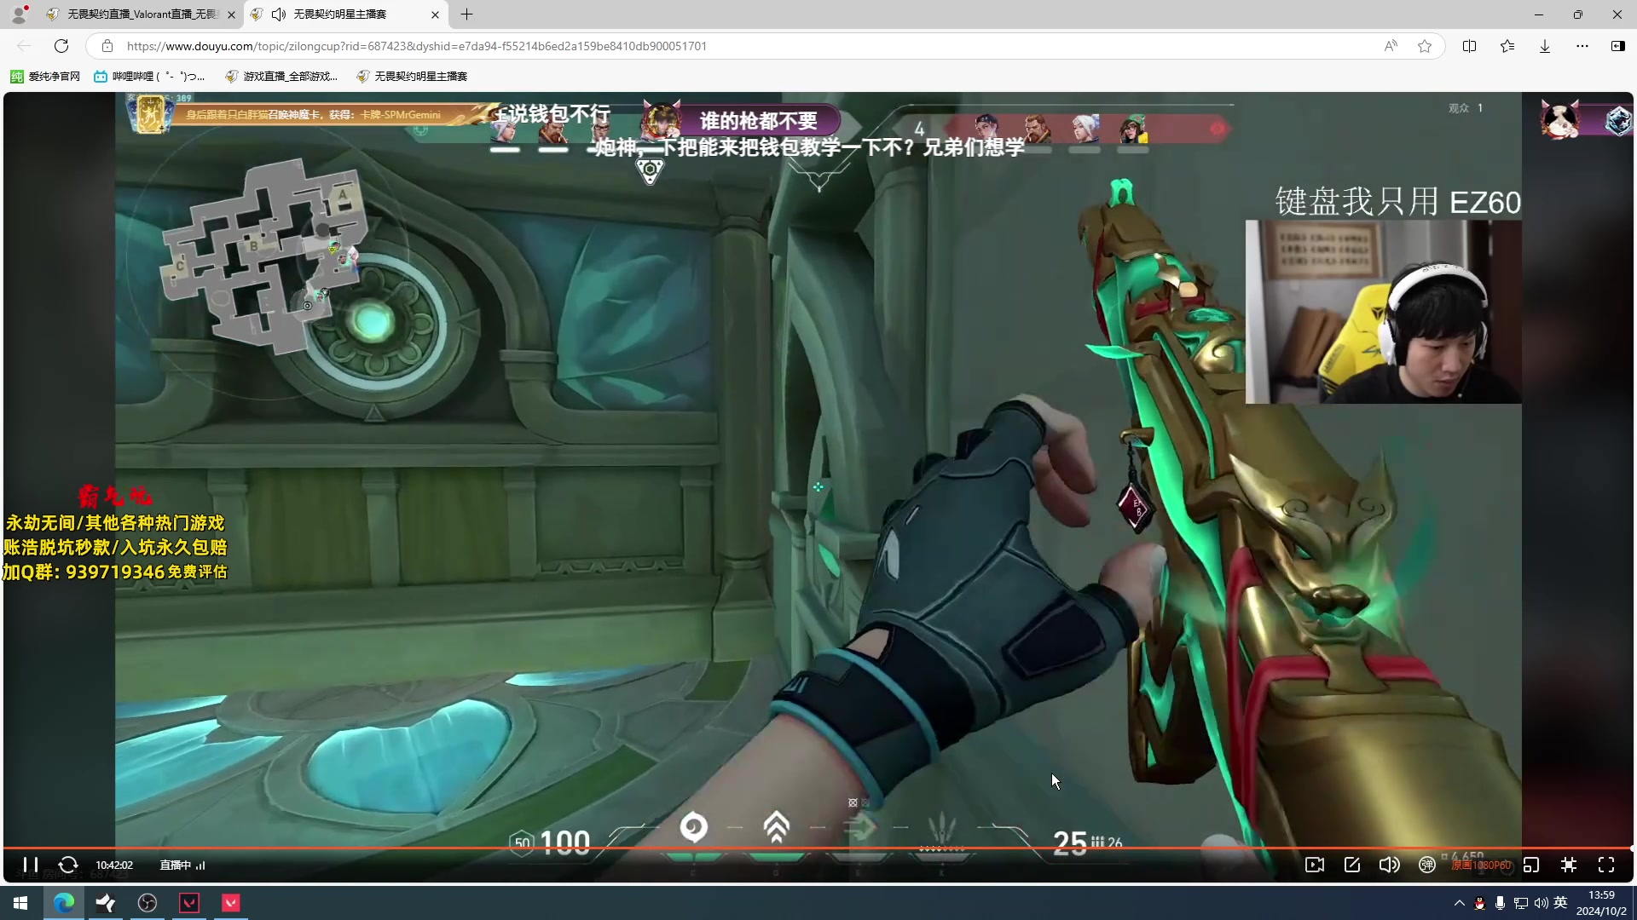1637x920 pixels.
Task: Open Microsoft Edge from the taskbar
Action: coord(64,903)
